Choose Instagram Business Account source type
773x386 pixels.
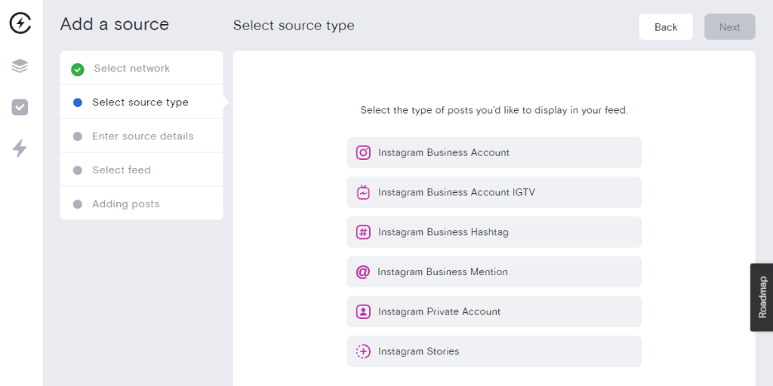coord(494,152)
